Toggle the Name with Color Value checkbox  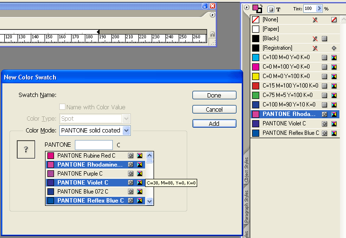coord(62,107)
